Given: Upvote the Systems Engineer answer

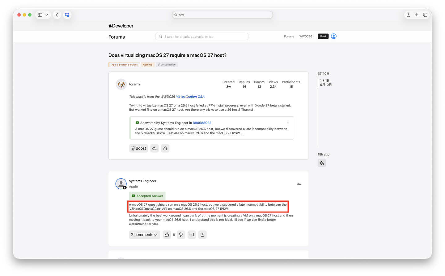Looking at the screenshot, I should 167,235.
